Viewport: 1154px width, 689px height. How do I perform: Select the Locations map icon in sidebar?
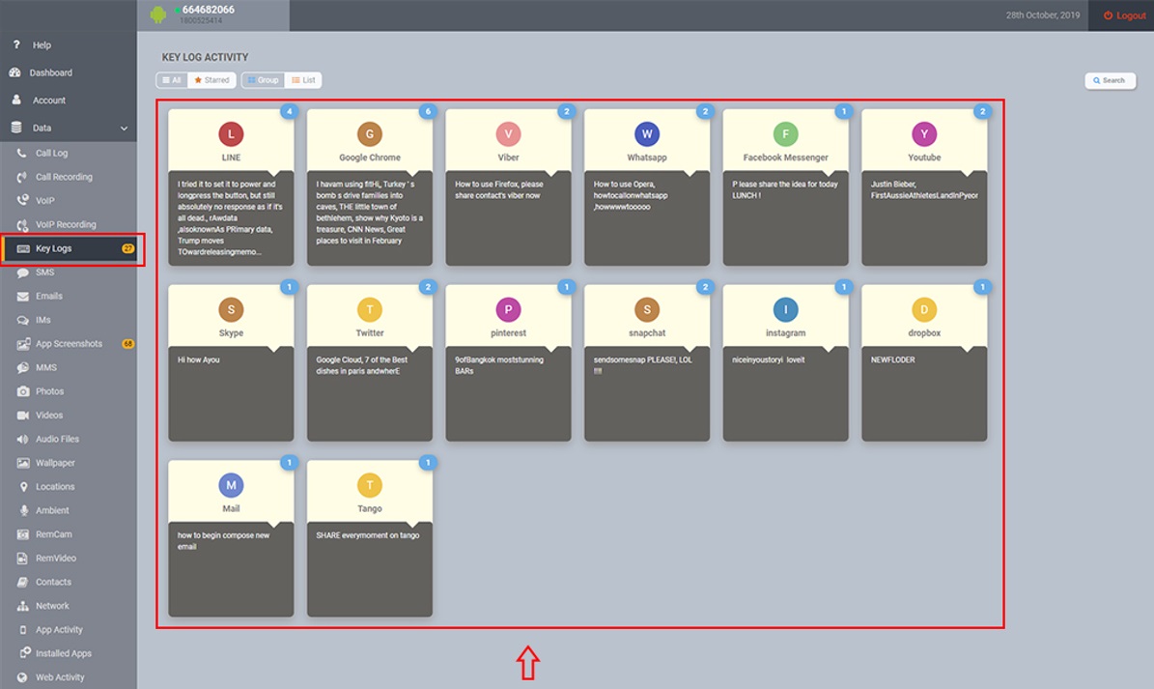click(22, 487)
